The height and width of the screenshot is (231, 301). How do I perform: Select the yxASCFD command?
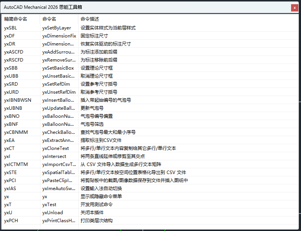[x=14, y=52]
